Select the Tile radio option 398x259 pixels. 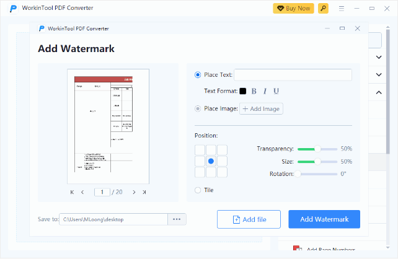pyautogui.click(x=198, y=190)
